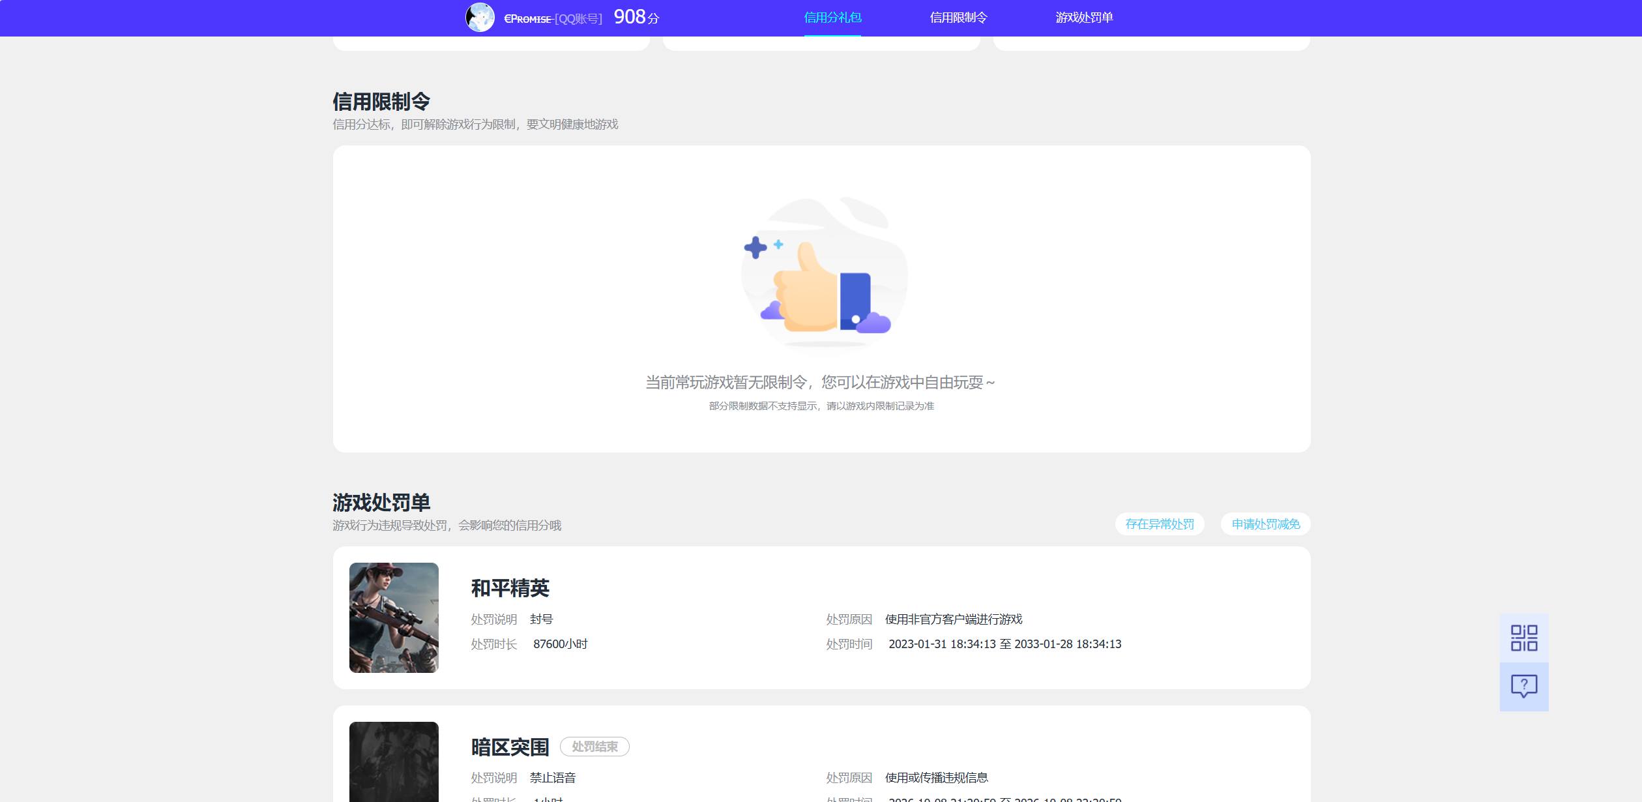
Task: Switch to 信用分礼包 tab
Action: [832, 18]
